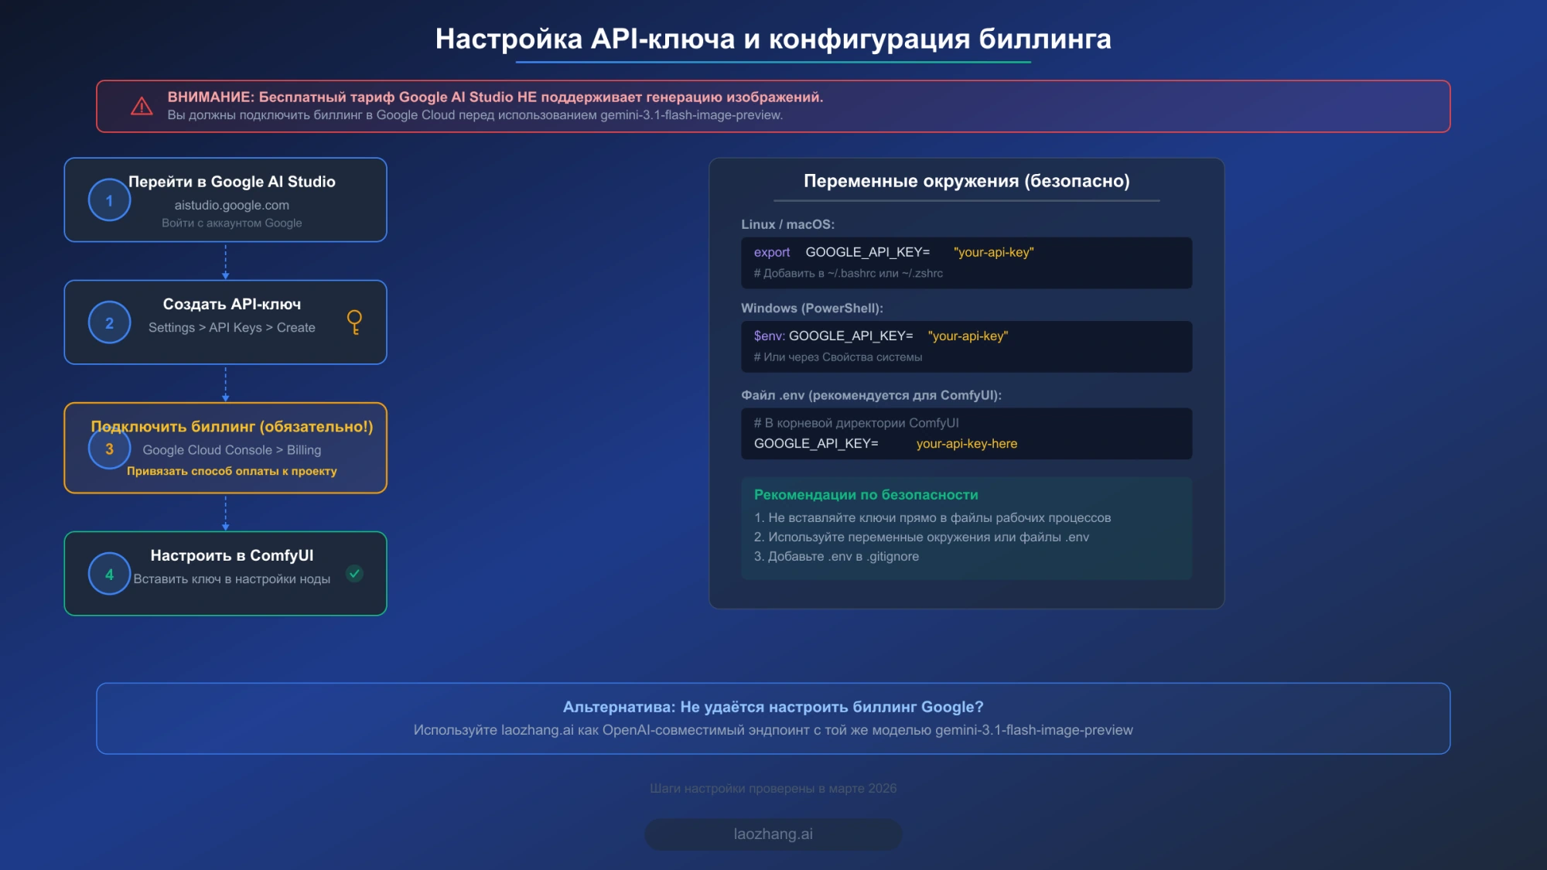Click the Windows (PowerShell): label
This screenshot has width=1547, height=870.
click(x=812, y=308)
